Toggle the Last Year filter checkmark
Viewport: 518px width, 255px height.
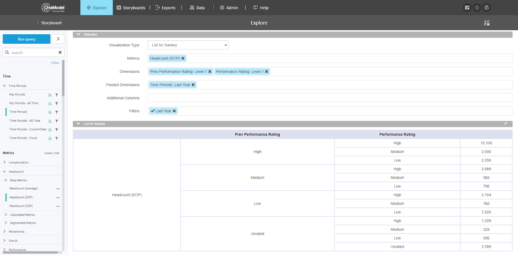click(153, 111)
